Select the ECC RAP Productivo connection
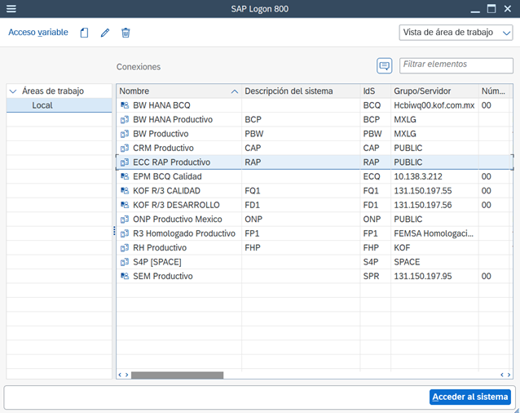The height and width of the screenshot is (413, 520). point(172,162)
